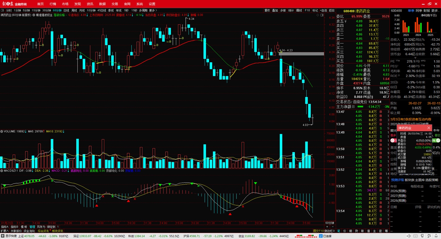Click the 60分钟 period selector below chart
Image resolution: width=441 pixels, height=239 pixels.
click(330, 223)
